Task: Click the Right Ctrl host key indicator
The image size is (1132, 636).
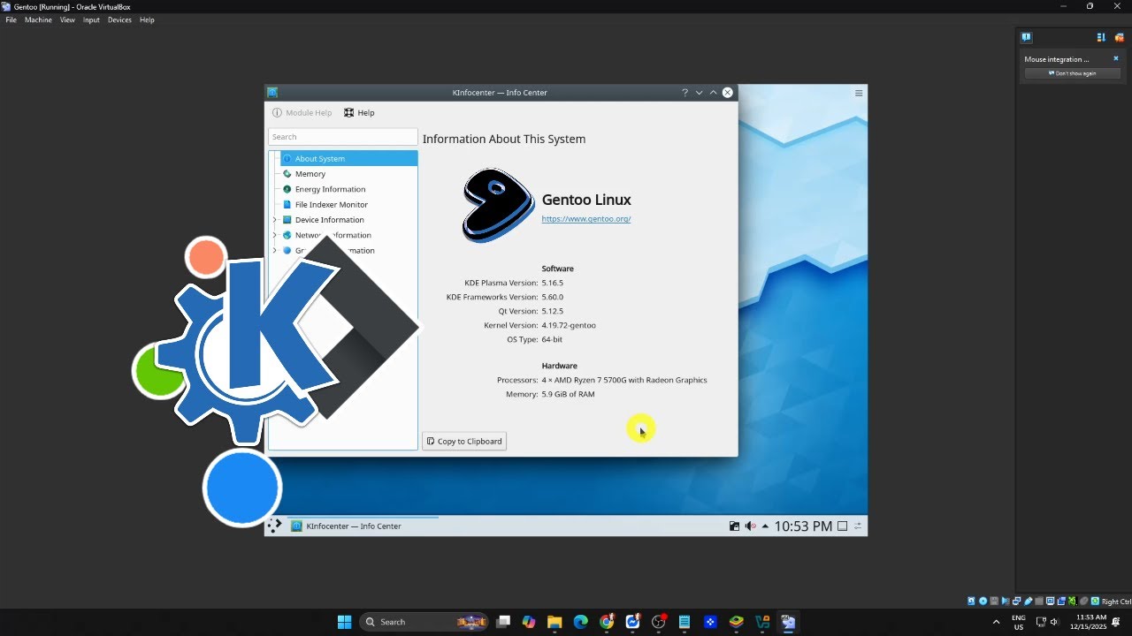Action: tap(1115, 602)
